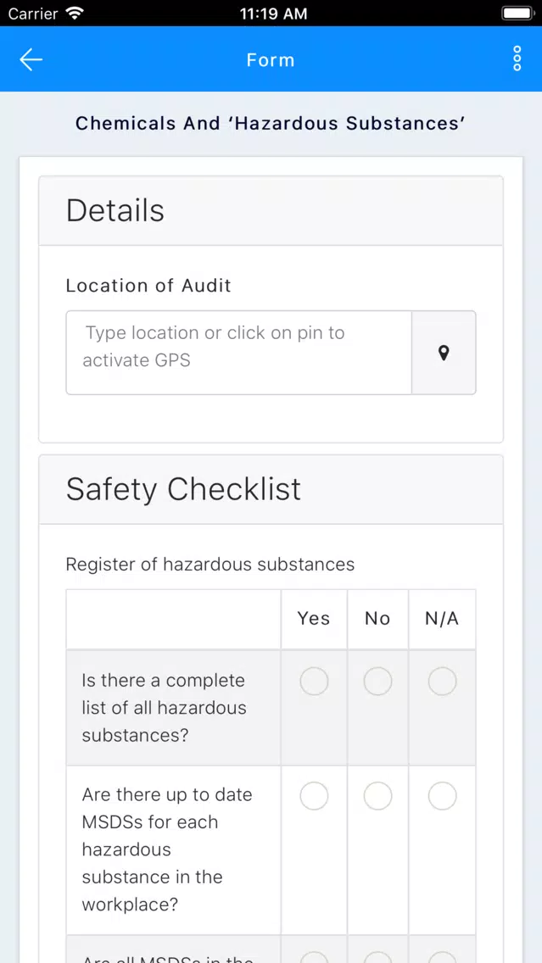
Task: Tap the Yes column header
Action: coord(314,619)
